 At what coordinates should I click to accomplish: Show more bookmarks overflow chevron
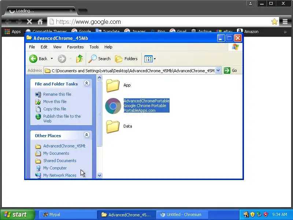click(285, 32)
